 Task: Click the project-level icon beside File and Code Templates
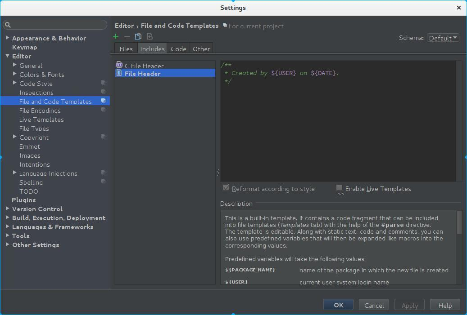click(103, 101)
